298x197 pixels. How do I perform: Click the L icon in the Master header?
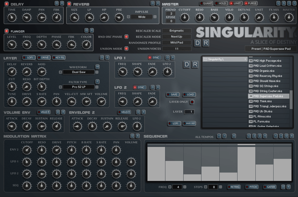tap(278, 3)
